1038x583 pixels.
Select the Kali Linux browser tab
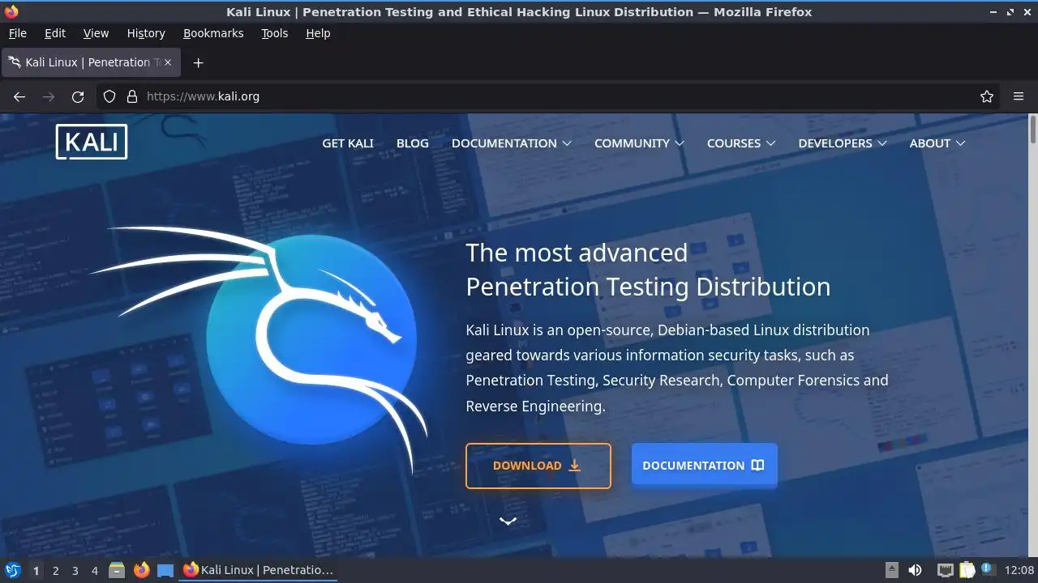coord(90,62)
